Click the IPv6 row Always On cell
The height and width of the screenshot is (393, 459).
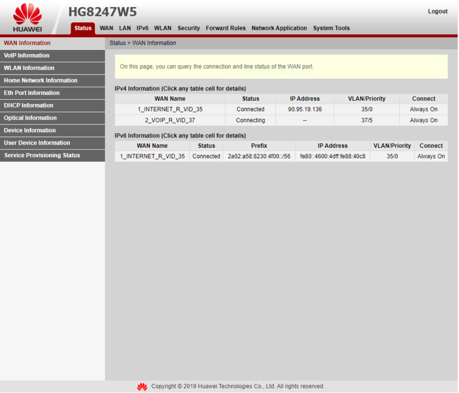pos(431,156)
